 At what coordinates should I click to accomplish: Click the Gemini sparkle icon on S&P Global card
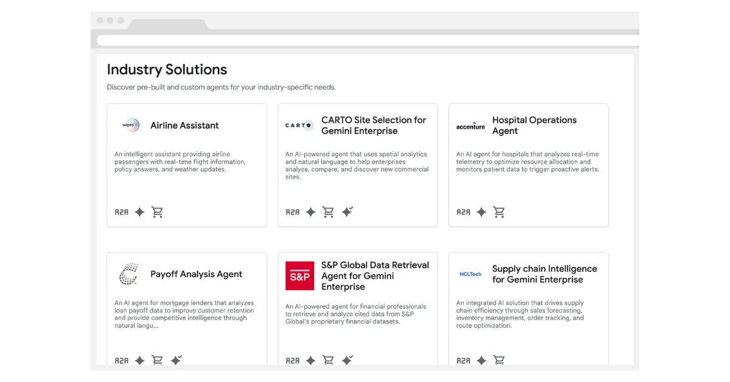point(310,360)
